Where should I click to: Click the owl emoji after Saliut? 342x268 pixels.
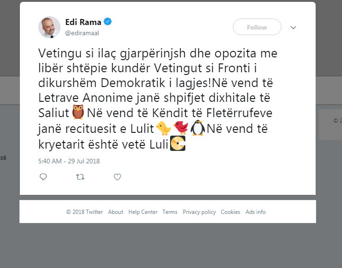point(78,112)
